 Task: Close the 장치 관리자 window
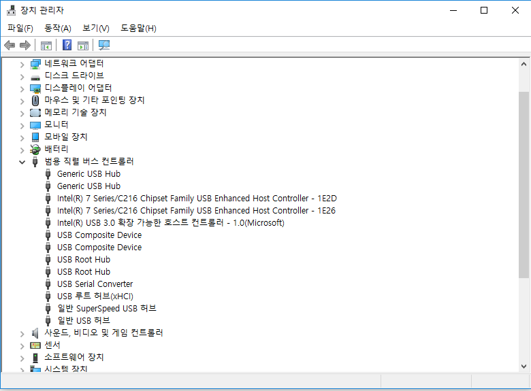pos(515,10)
